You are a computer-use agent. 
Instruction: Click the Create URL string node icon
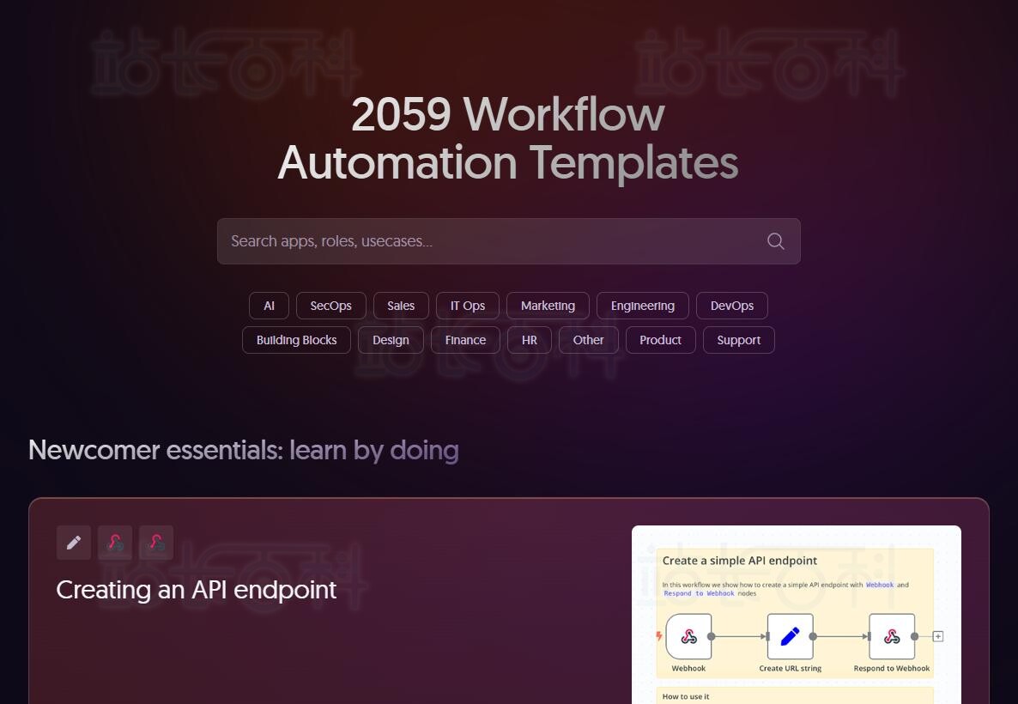791,636
